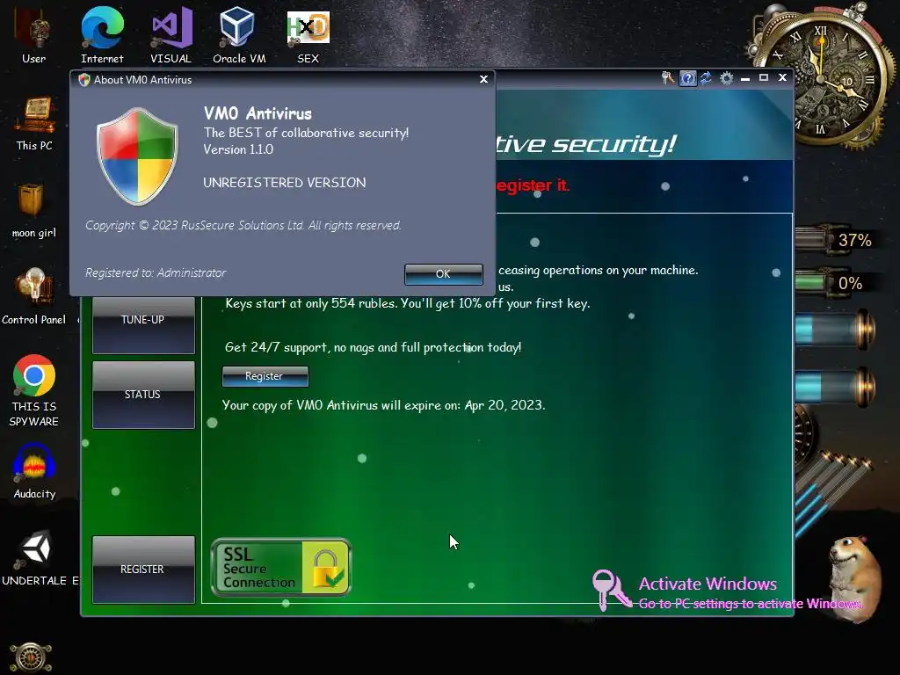Click the Register button below the support text
This screenshot has width=900, height=675.
265,376
